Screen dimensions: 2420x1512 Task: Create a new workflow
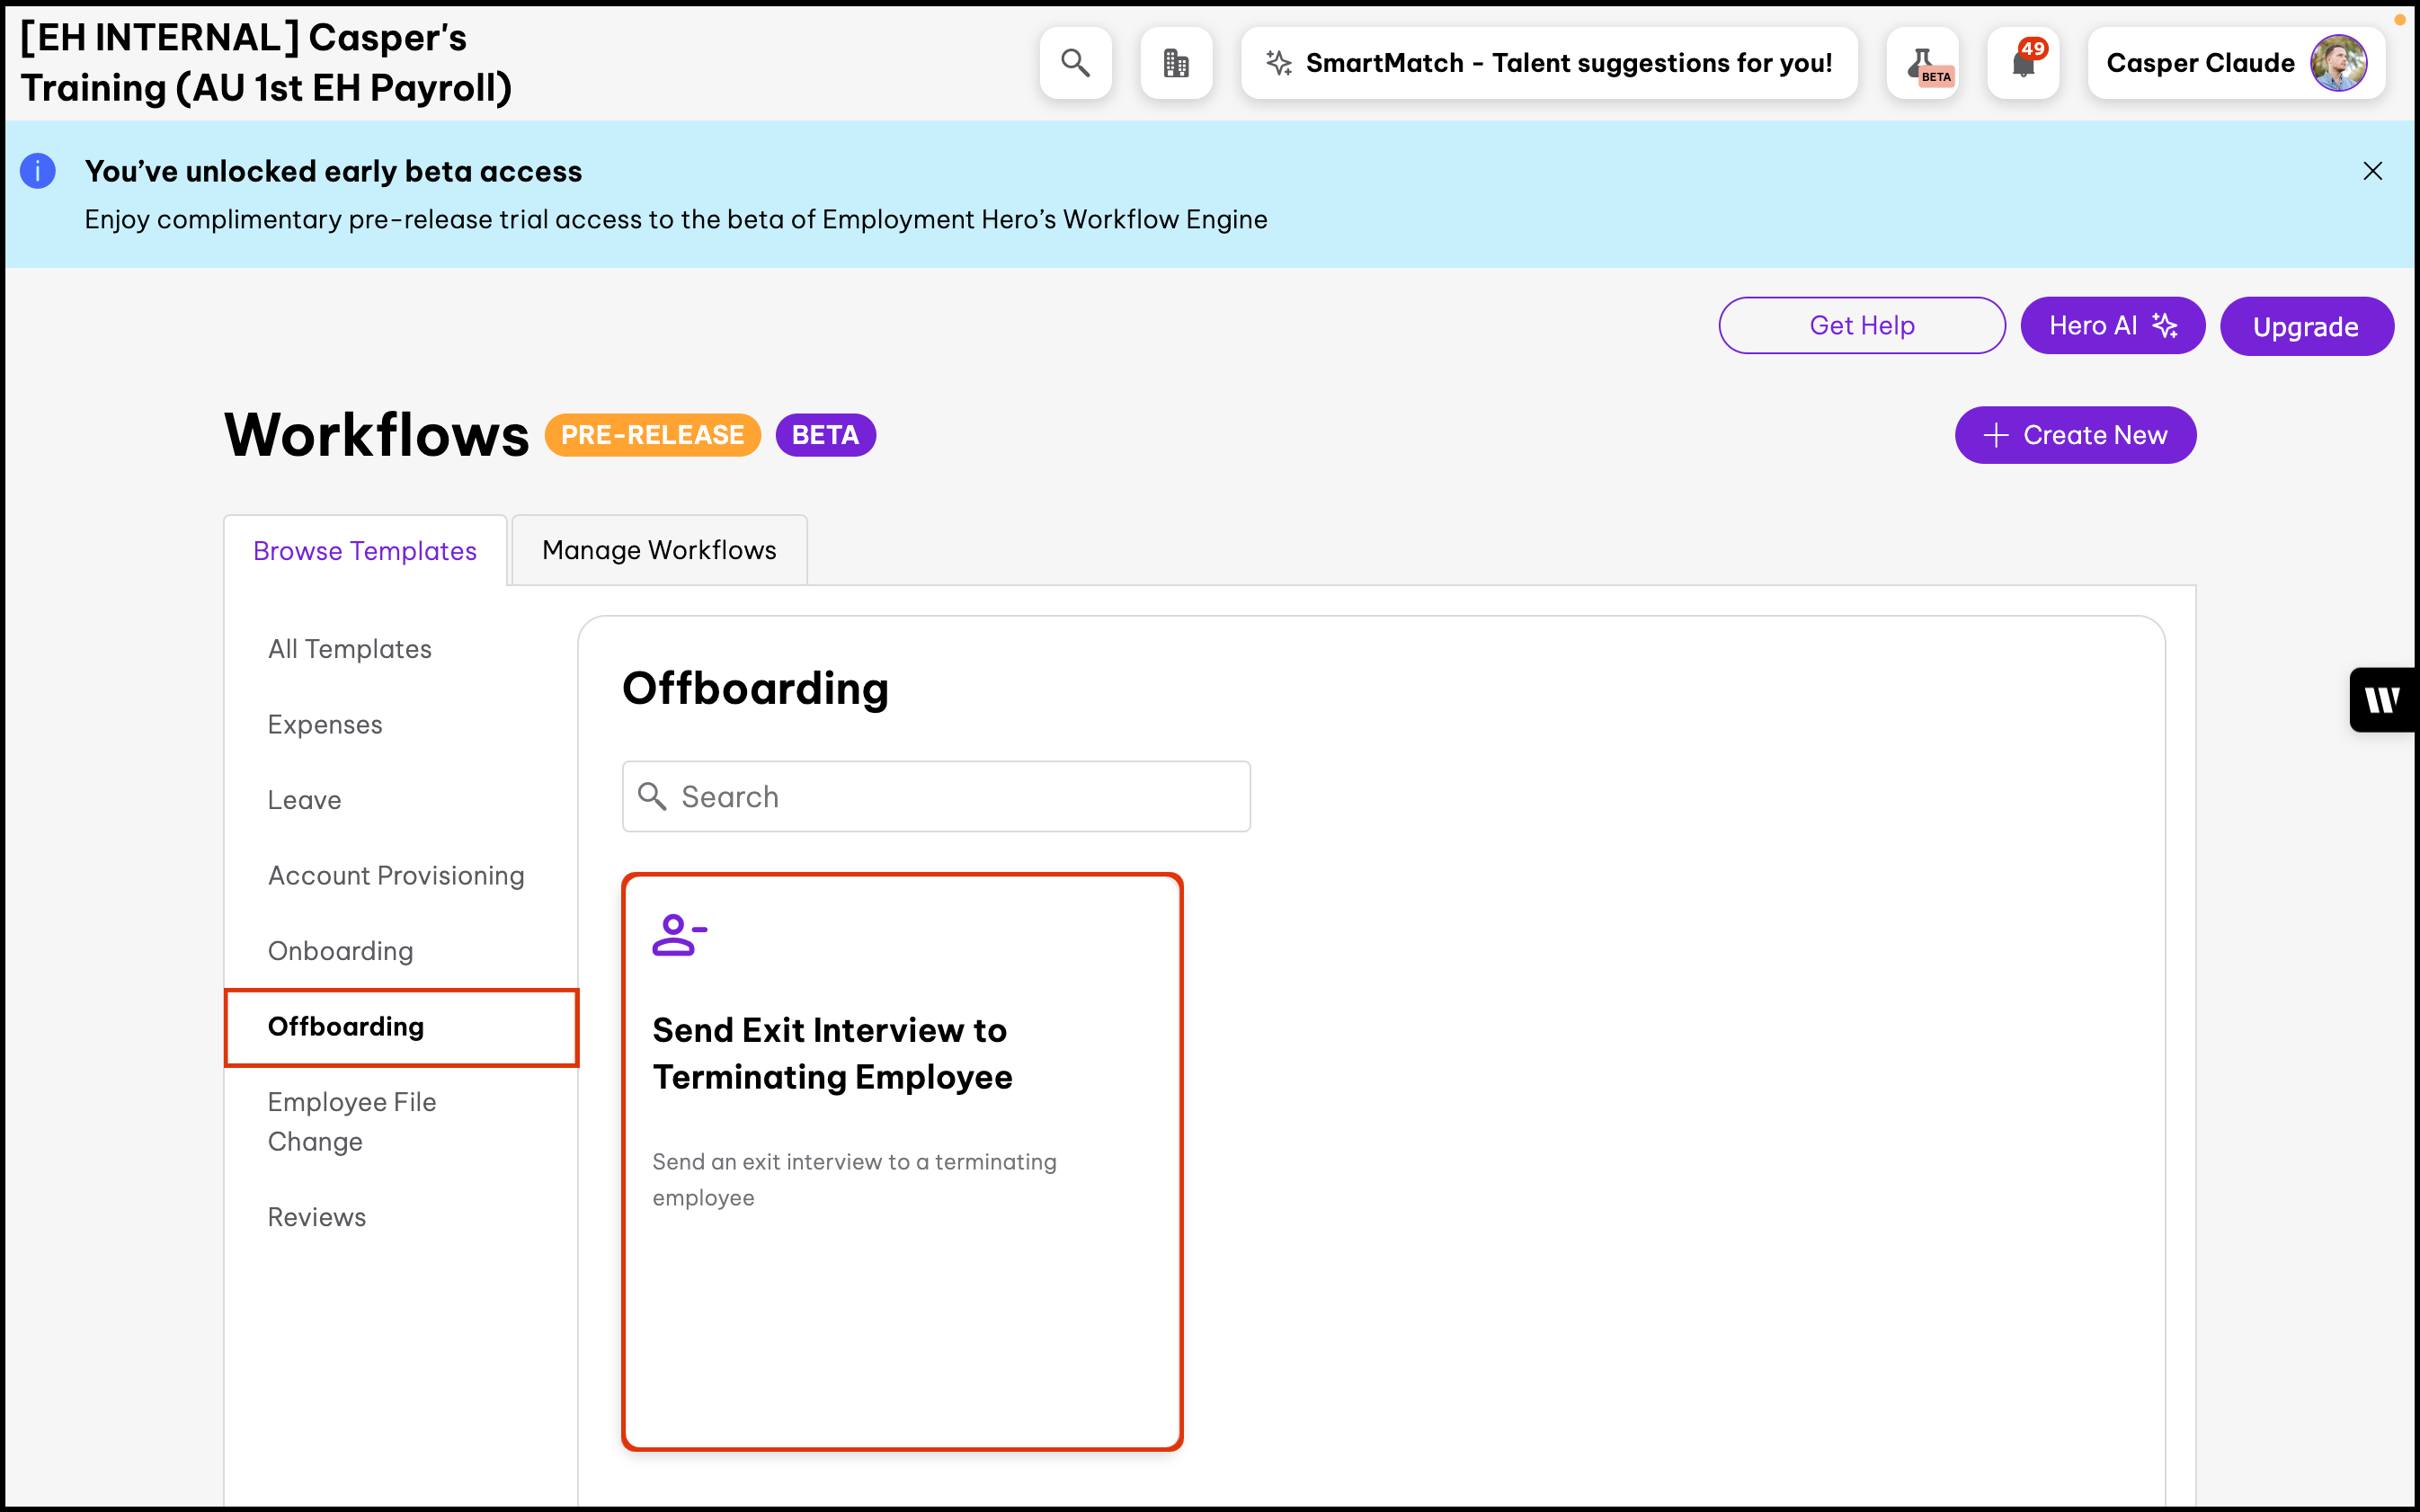2075,435
